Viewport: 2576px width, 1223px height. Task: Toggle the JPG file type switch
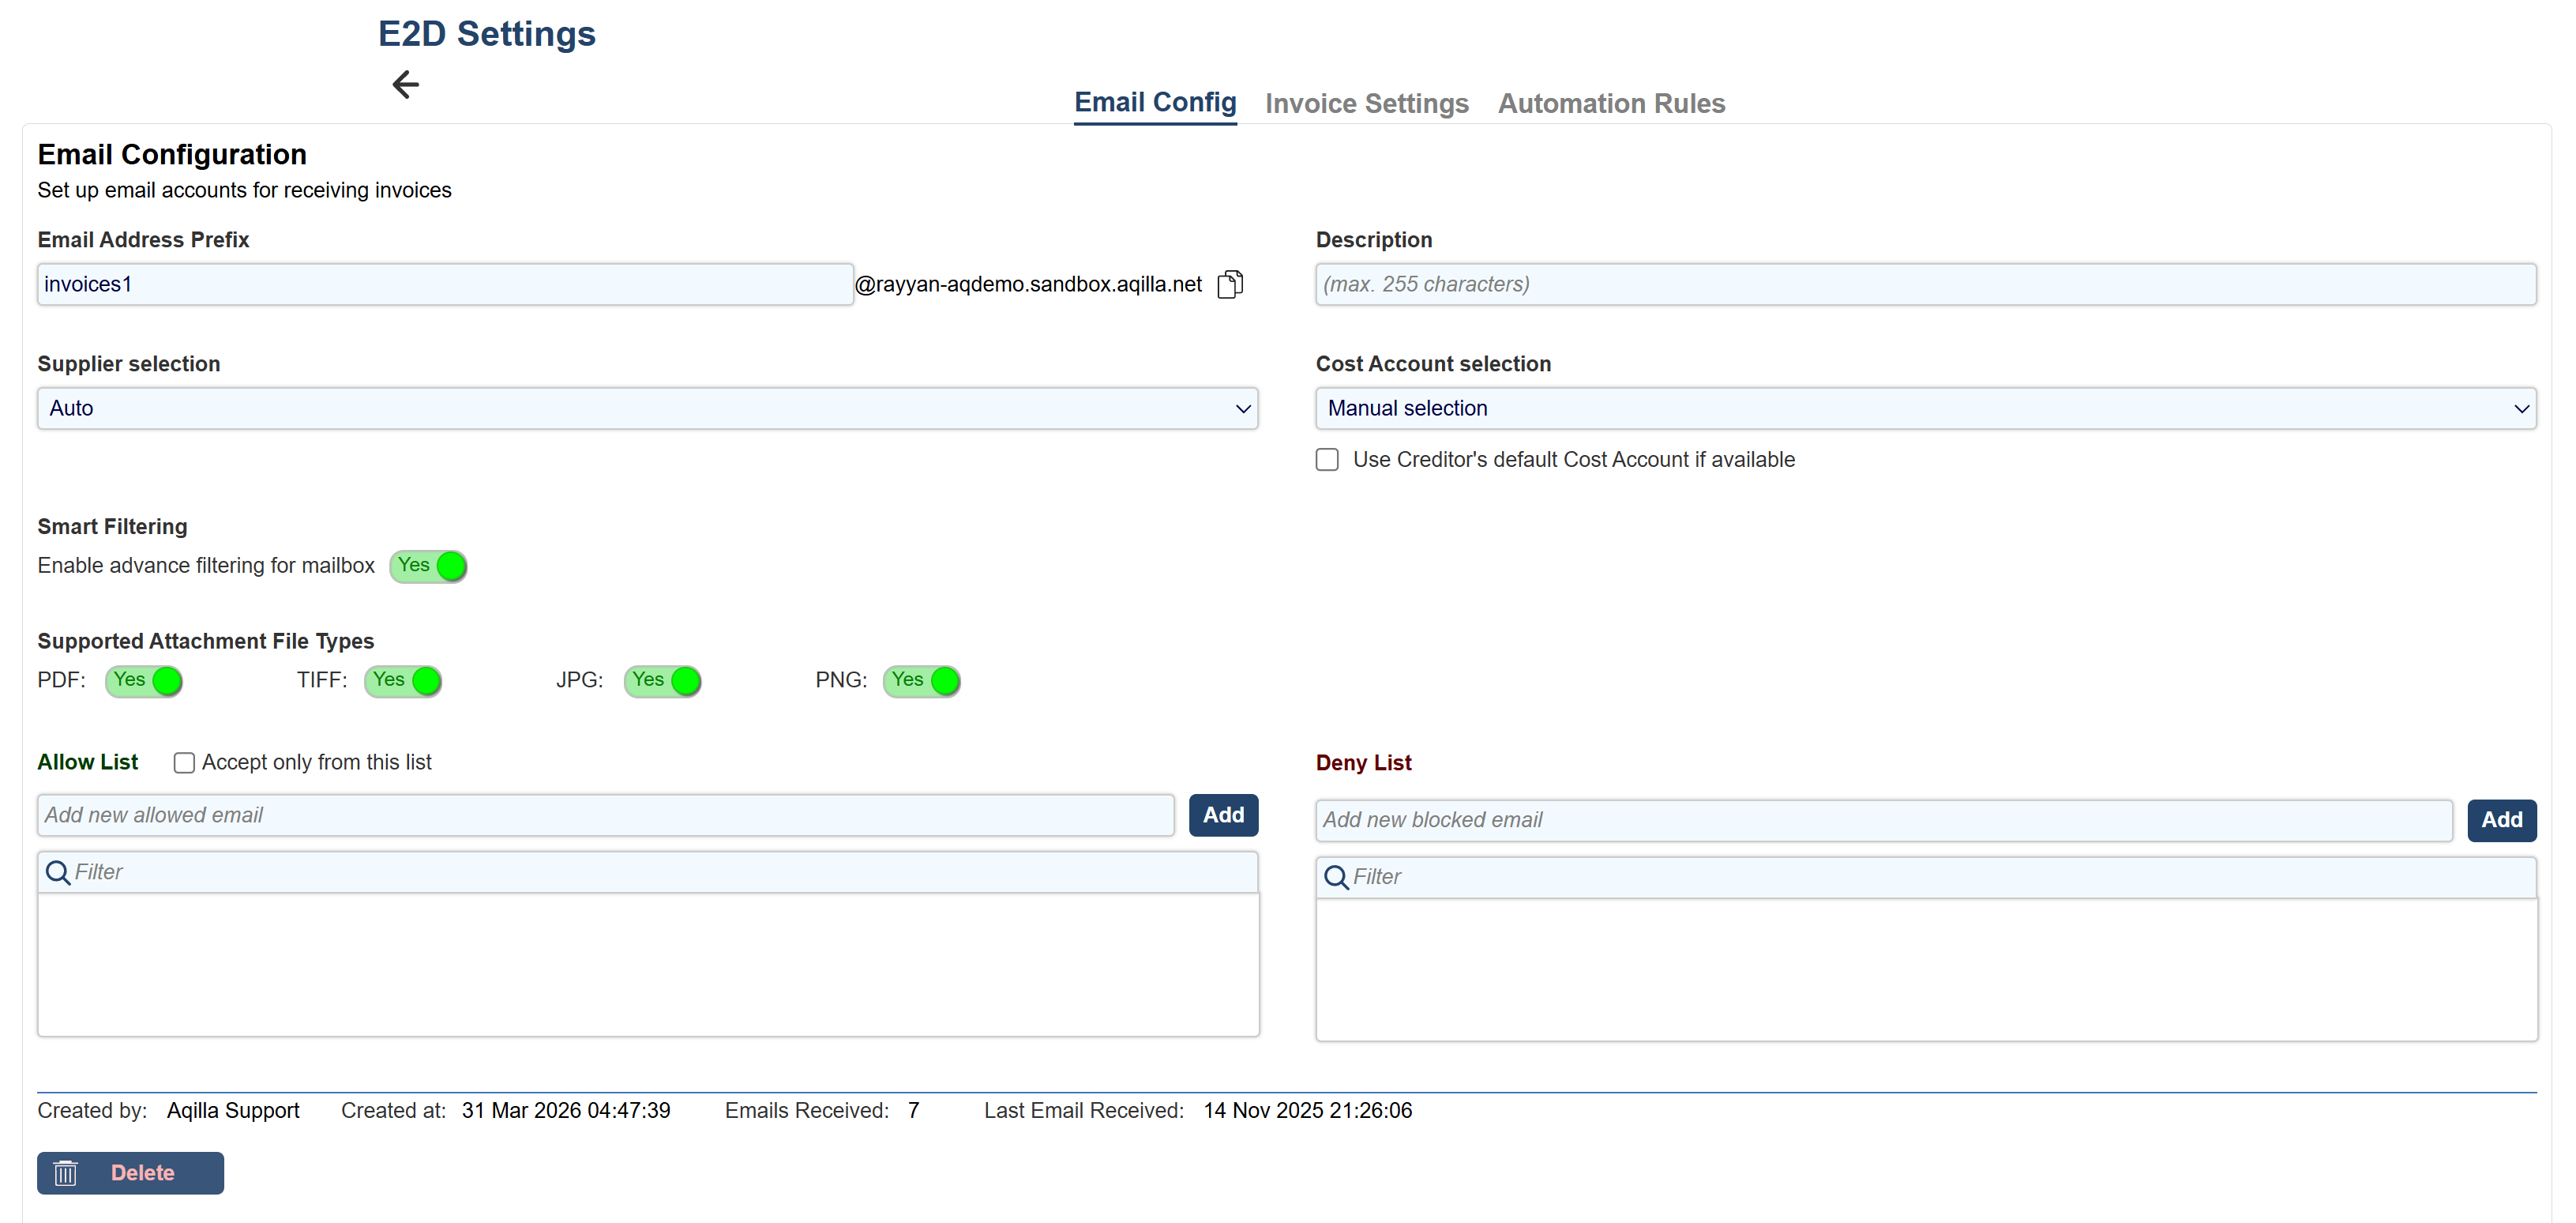pyautogui.click(x=662, y=680)
